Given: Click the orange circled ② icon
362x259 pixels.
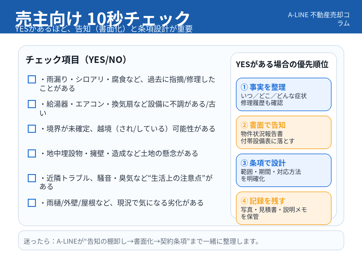Looking at the screenshot, I should pyautogui.click(x=244, y=125).
